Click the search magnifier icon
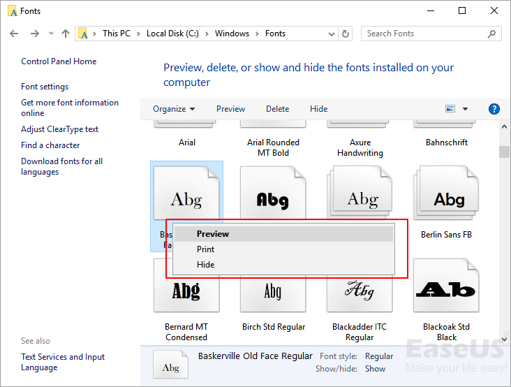The image size is (511, 387). coord(492,34)
